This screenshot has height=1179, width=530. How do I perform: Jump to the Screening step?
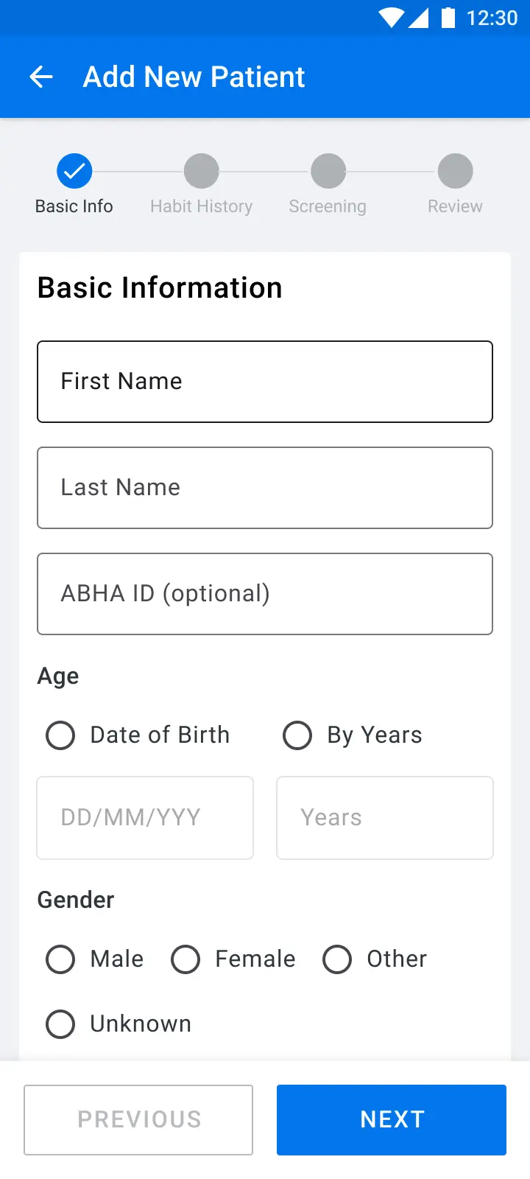(x=328, y=172)
